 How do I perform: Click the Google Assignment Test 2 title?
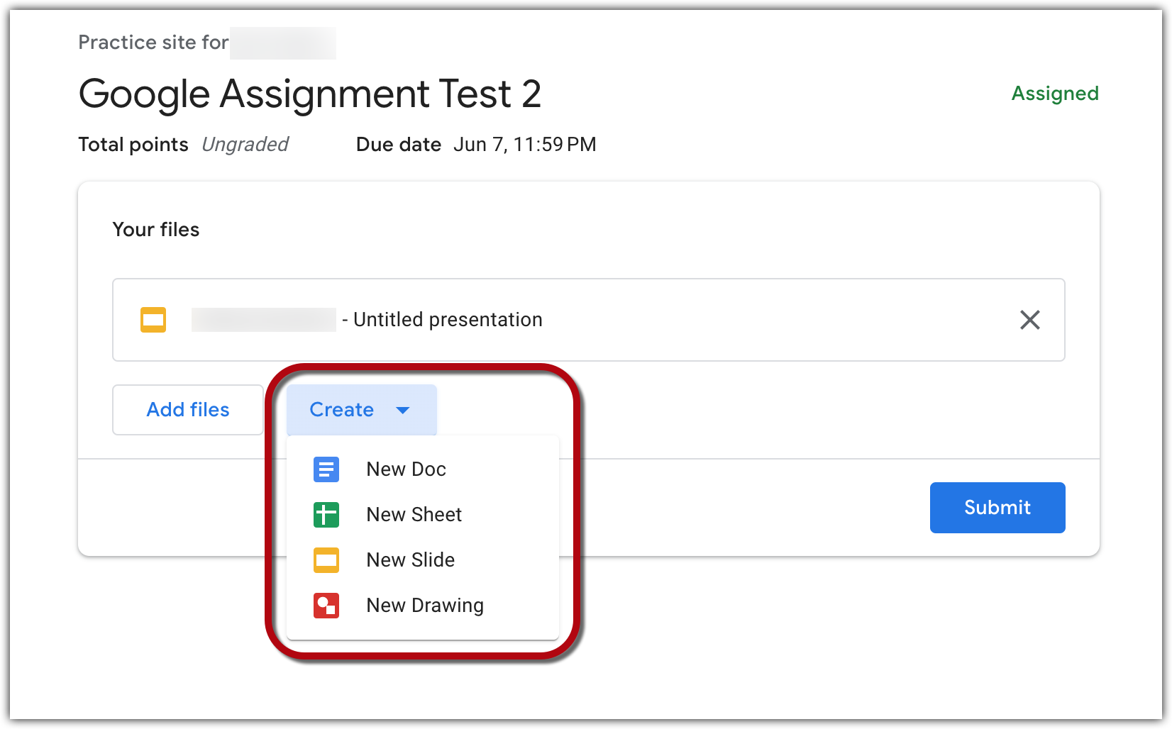coord(310,94)
